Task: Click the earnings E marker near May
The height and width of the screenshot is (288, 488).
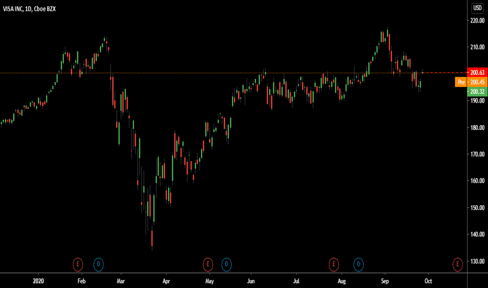Action: [208, 264]
